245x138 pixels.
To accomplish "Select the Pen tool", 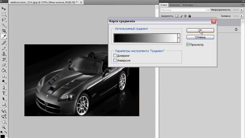I will (4, 88).
